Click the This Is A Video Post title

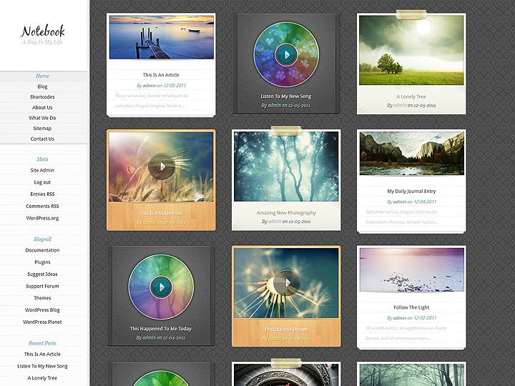tap(161, 213)
